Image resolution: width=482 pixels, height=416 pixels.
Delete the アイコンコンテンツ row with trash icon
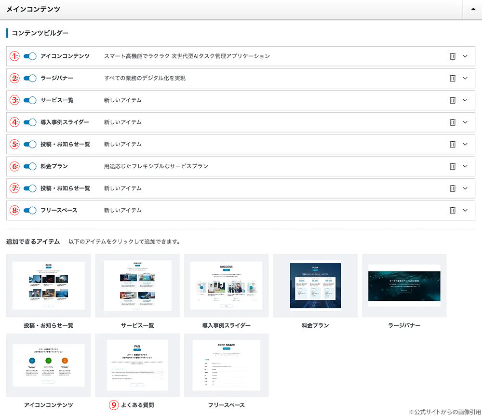(452, 56)
